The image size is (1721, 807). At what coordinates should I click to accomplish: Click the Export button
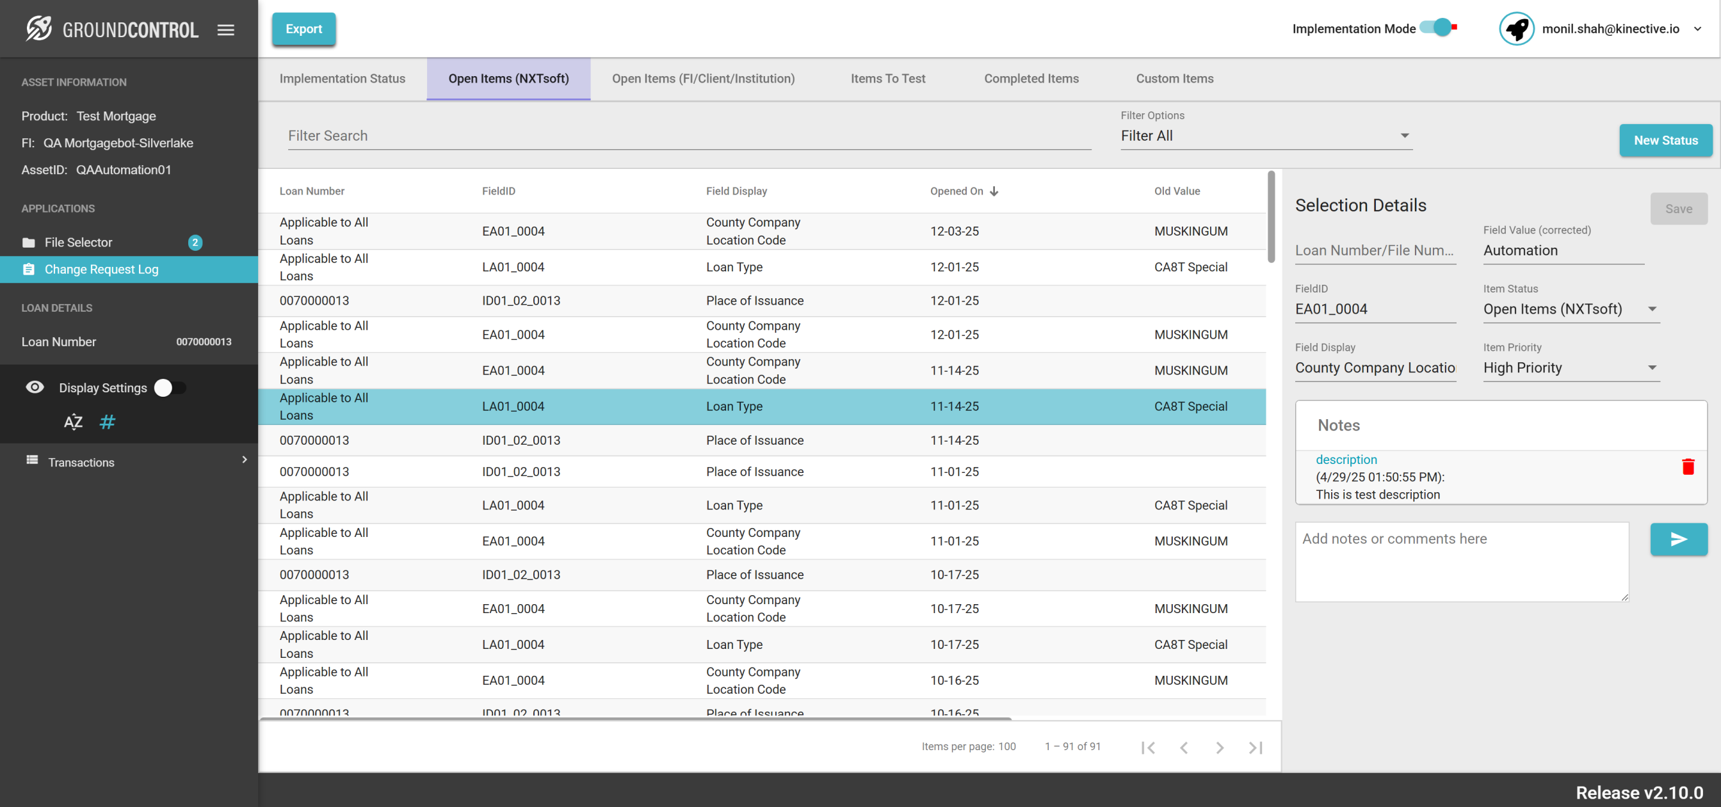pos(303,29)
